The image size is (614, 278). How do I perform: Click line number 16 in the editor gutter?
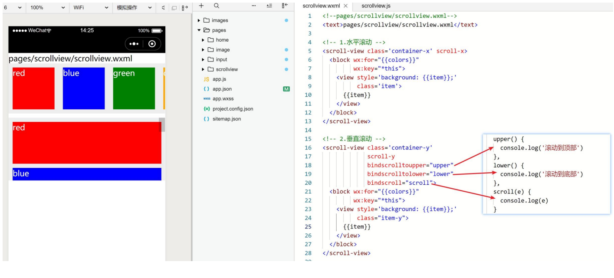click(x=308, y=147)
